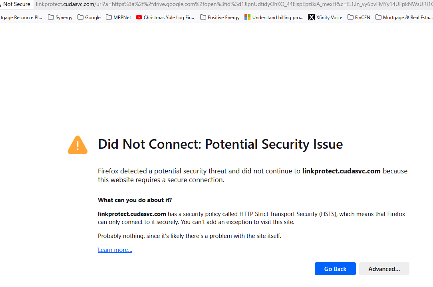Click the Advanced… button

384,269
